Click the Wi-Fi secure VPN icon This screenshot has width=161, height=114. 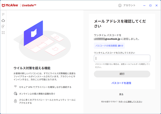pyautogui.click(x=16, y=87)
